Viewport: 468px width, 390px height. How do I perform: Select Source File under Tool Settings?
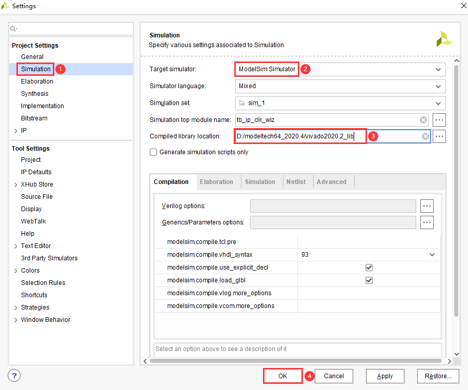click(37, 197)
